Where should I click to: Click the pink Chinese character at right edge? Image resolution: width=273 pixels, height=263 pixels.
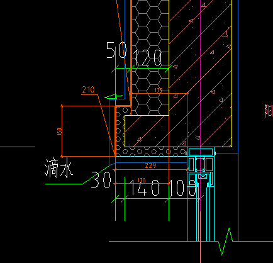coord(269,111)
